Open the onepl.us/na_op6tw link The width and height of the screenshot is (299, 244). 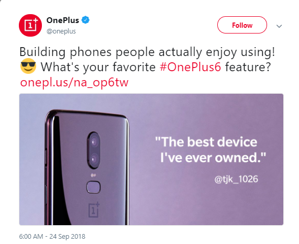[x=74, y=83]
